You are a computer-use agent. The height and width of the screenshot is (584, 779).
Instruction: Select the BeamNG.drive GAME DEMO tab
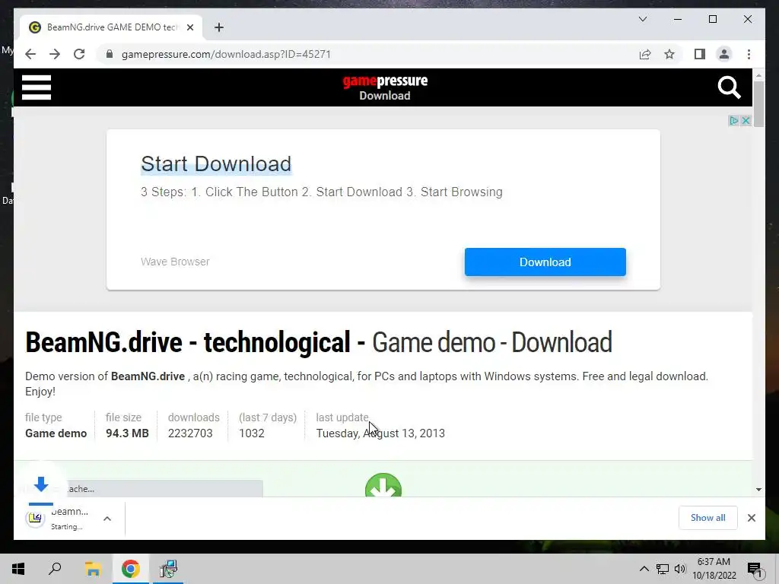tap(111, 27)
